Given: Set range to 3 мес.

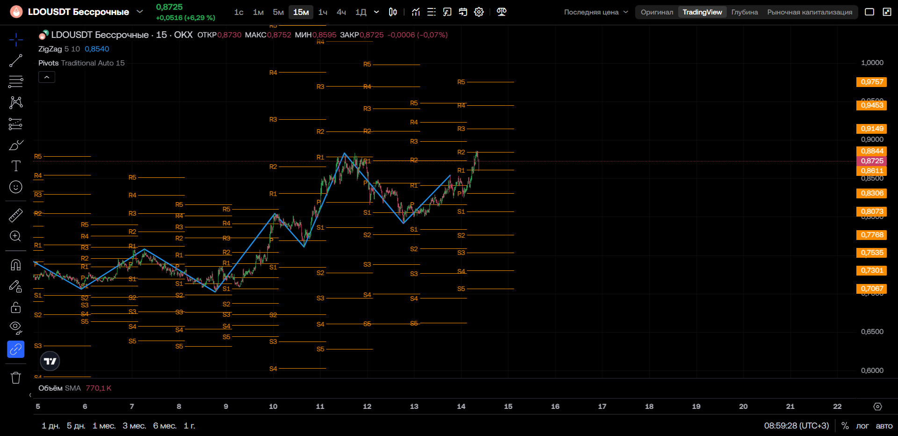Looking at the screenshot, I should pyautogui.click(x=134, y=426).
